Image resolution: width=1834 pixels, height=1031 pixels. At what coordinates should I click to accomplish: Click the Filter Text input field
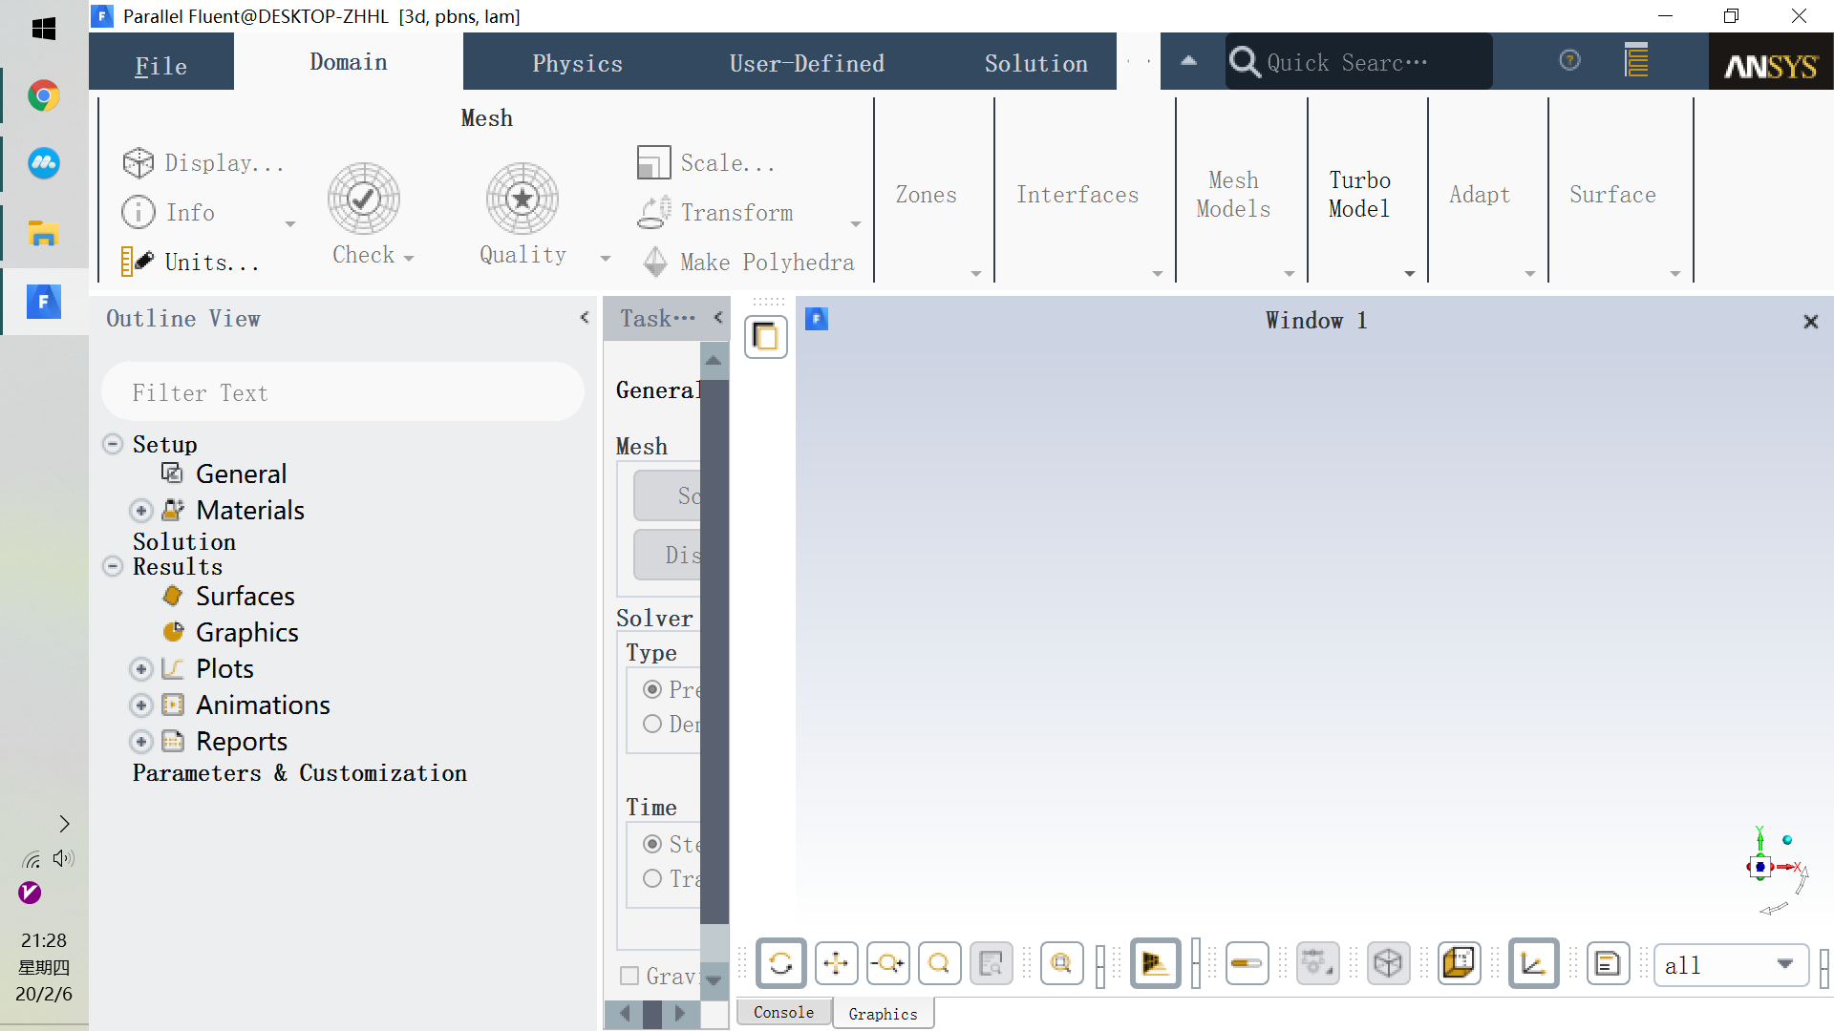click(x=342, y=392)
